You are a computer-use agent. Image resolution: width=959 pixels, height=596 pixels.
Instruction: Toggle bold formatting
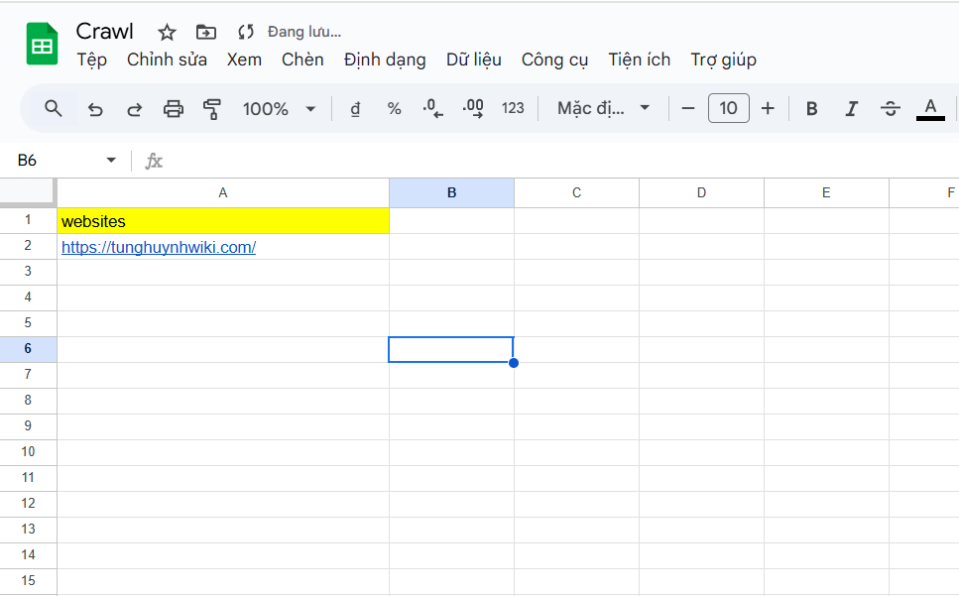[811, 109]
